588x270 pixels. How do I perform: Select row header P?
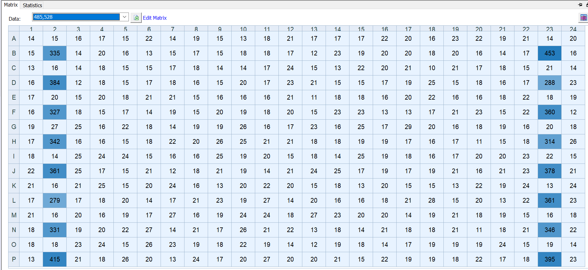point(14,259)
